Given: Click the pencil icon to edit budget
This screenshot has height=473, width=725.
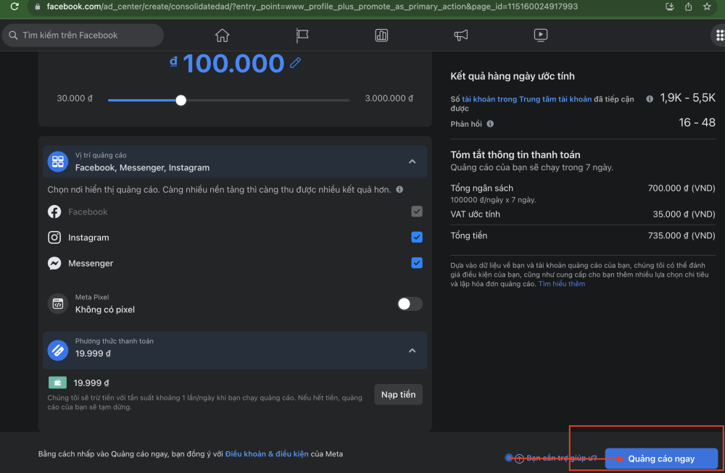Looking at the screenshot, I should point(295,63).
